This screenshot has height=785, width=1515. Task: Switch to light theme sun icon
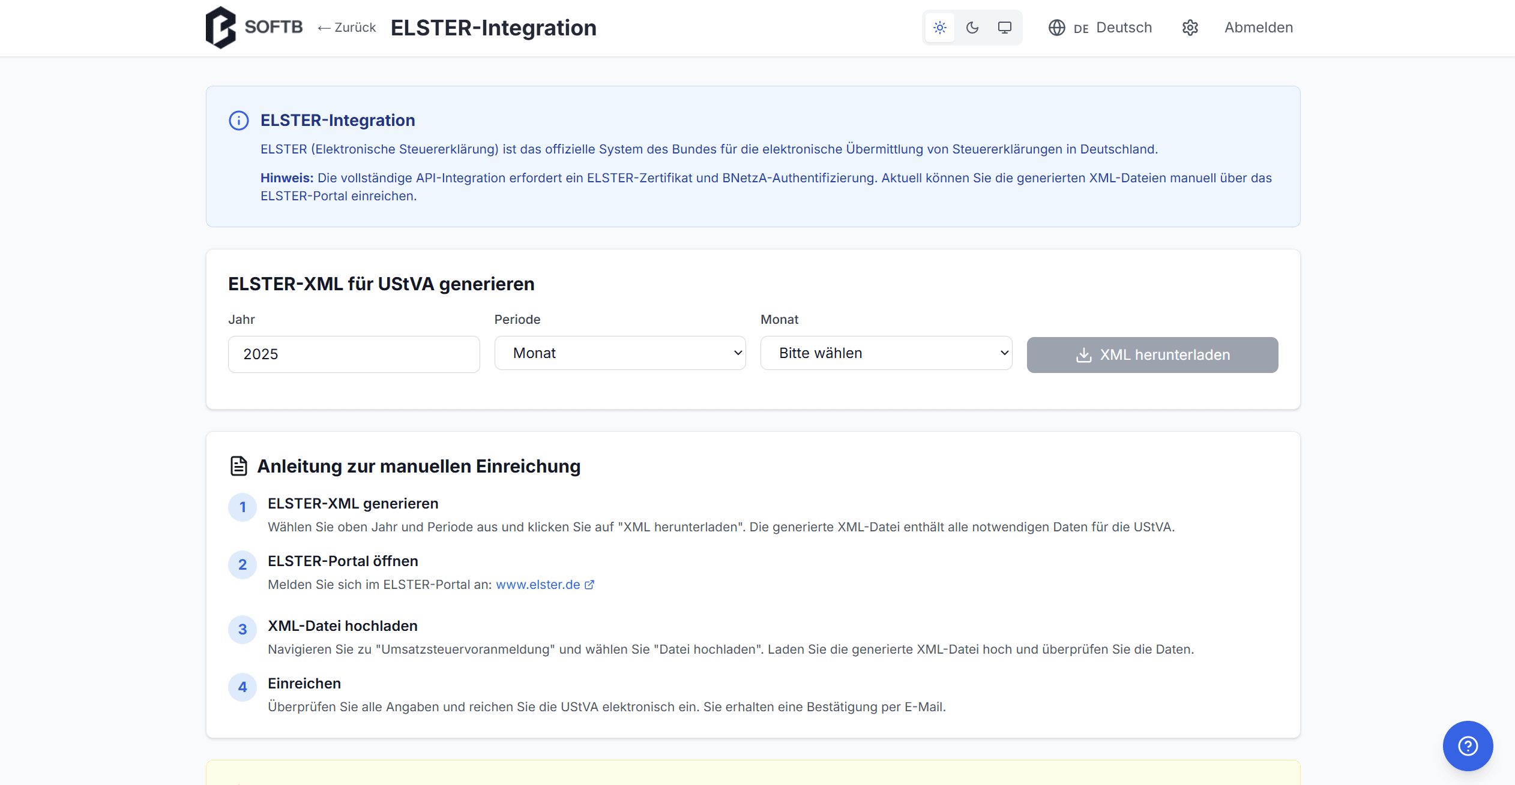(940, 28)
